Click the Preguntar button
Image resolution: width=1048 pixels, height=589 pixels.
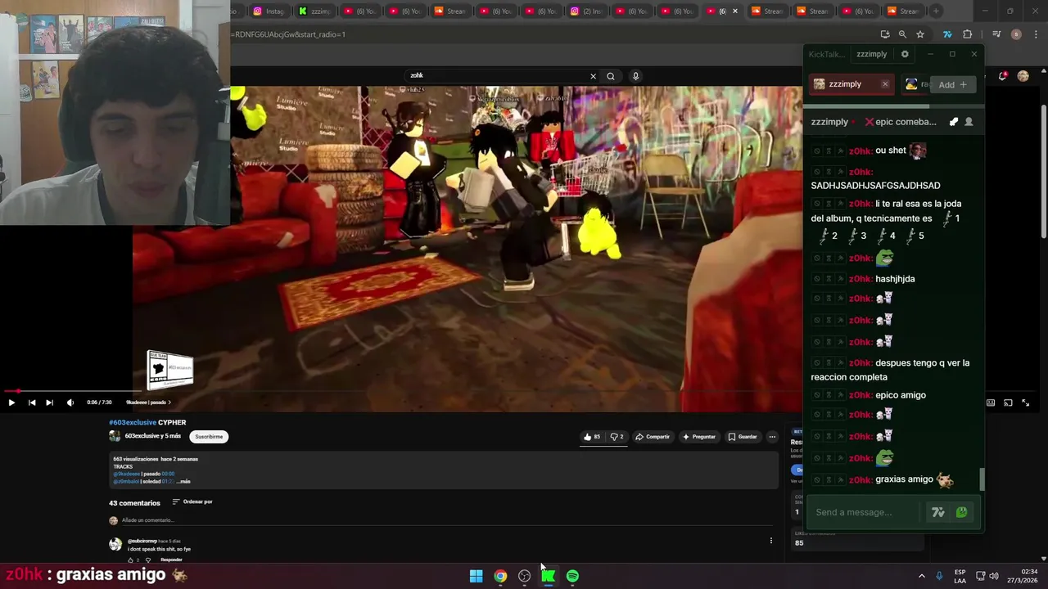[x=699, y=437]
